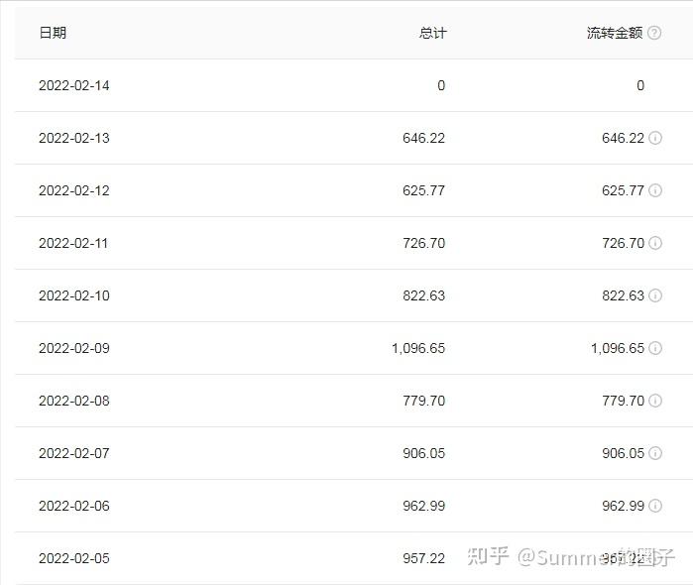
Task: Select the 2022-02-14 date row
Action: tap(74, 85)
